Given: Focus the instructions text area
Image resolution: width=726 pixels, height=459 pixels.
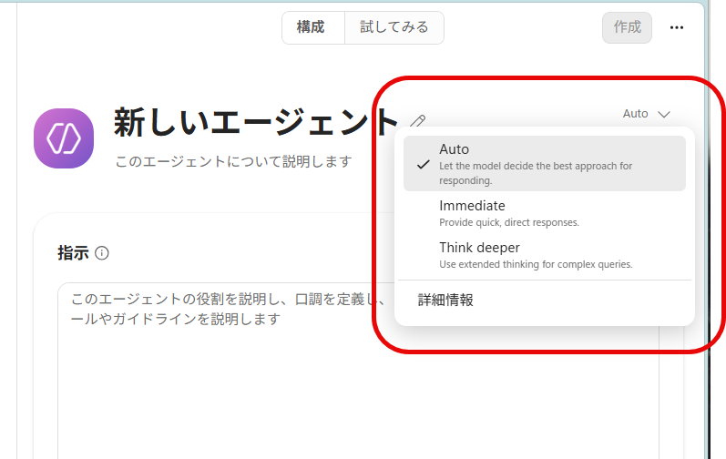Looking at the screenshot, I should click(x=358, y=371).
